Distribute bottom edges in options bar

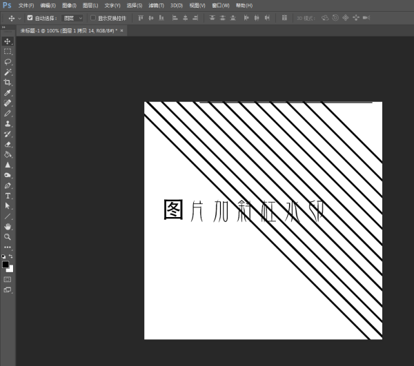[x=233, y=18]
